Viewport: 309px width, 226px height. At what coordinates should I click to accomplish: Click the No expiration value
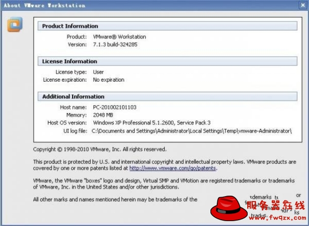(108, 80)
